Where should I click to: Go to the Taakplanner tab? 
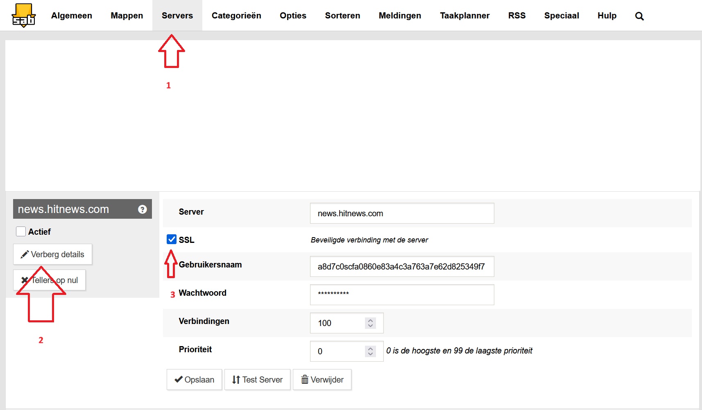pyautogui.click(x=464, y=16)
